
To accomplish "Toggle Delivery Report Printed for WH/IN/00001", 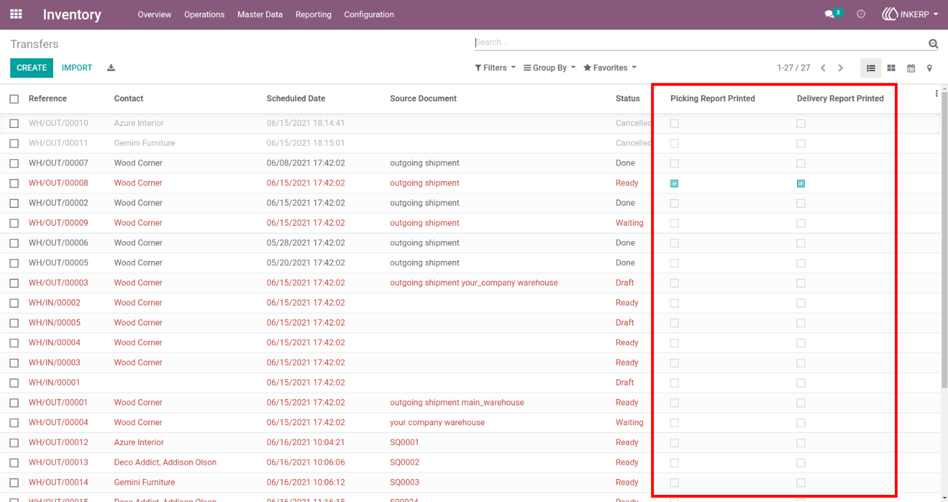I will coord(801,383).
